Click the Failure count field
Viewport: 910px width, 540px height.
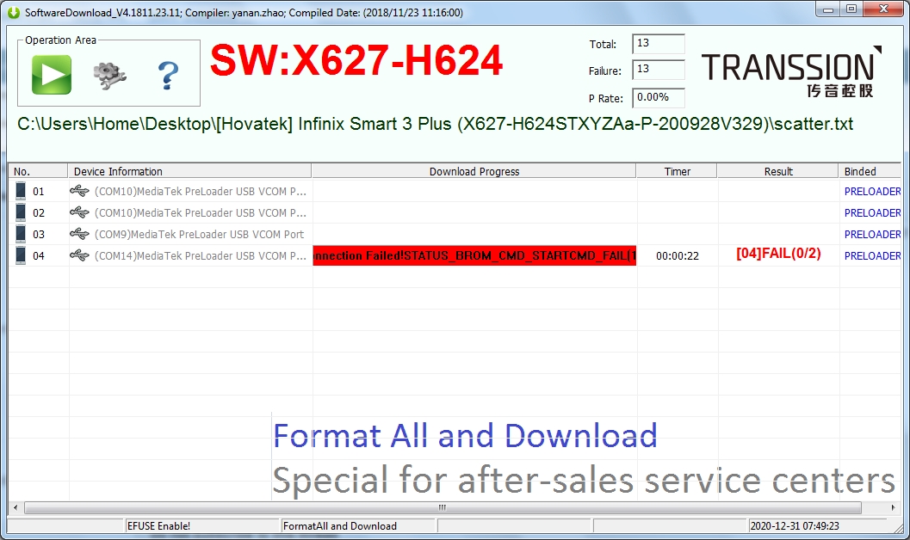(x=658, y=70)
